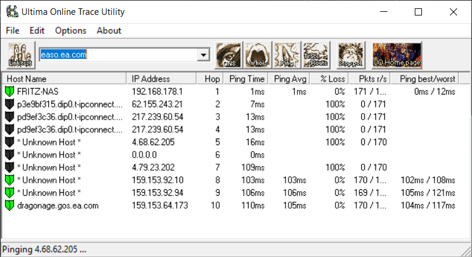Select the FRITZ-NAS host name
The width and height of the screenshot is (472, 257).
[38, 92]
